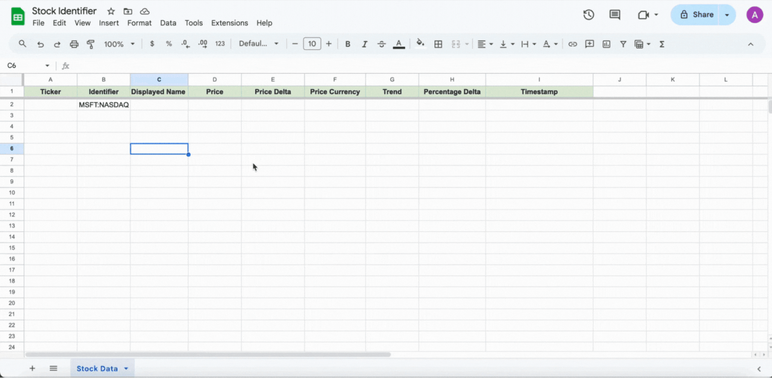Image resolution: width=772 pixels, height=378 pixels.
Task: Open text rotation dropdown
Action: (x=550, y=44)
